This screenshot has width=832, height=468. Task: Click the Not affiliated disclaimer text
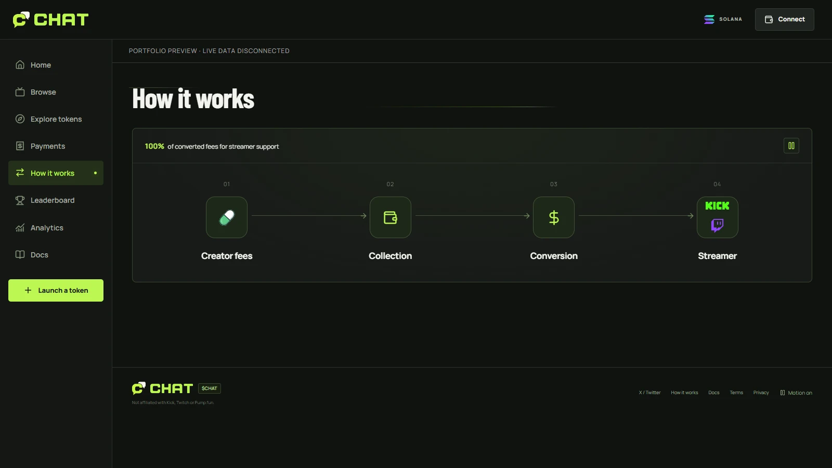tap(173, 402)
